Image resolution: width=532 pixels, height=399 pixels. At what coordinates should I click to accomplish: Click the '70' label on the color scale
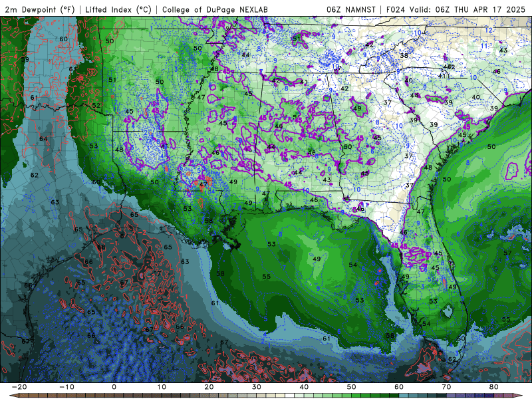coord(446,387)
